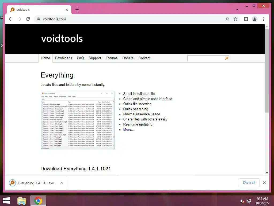Screen dimensions: 274x206
Task: Open Windows Start menu
Action: tap(6, 201)
